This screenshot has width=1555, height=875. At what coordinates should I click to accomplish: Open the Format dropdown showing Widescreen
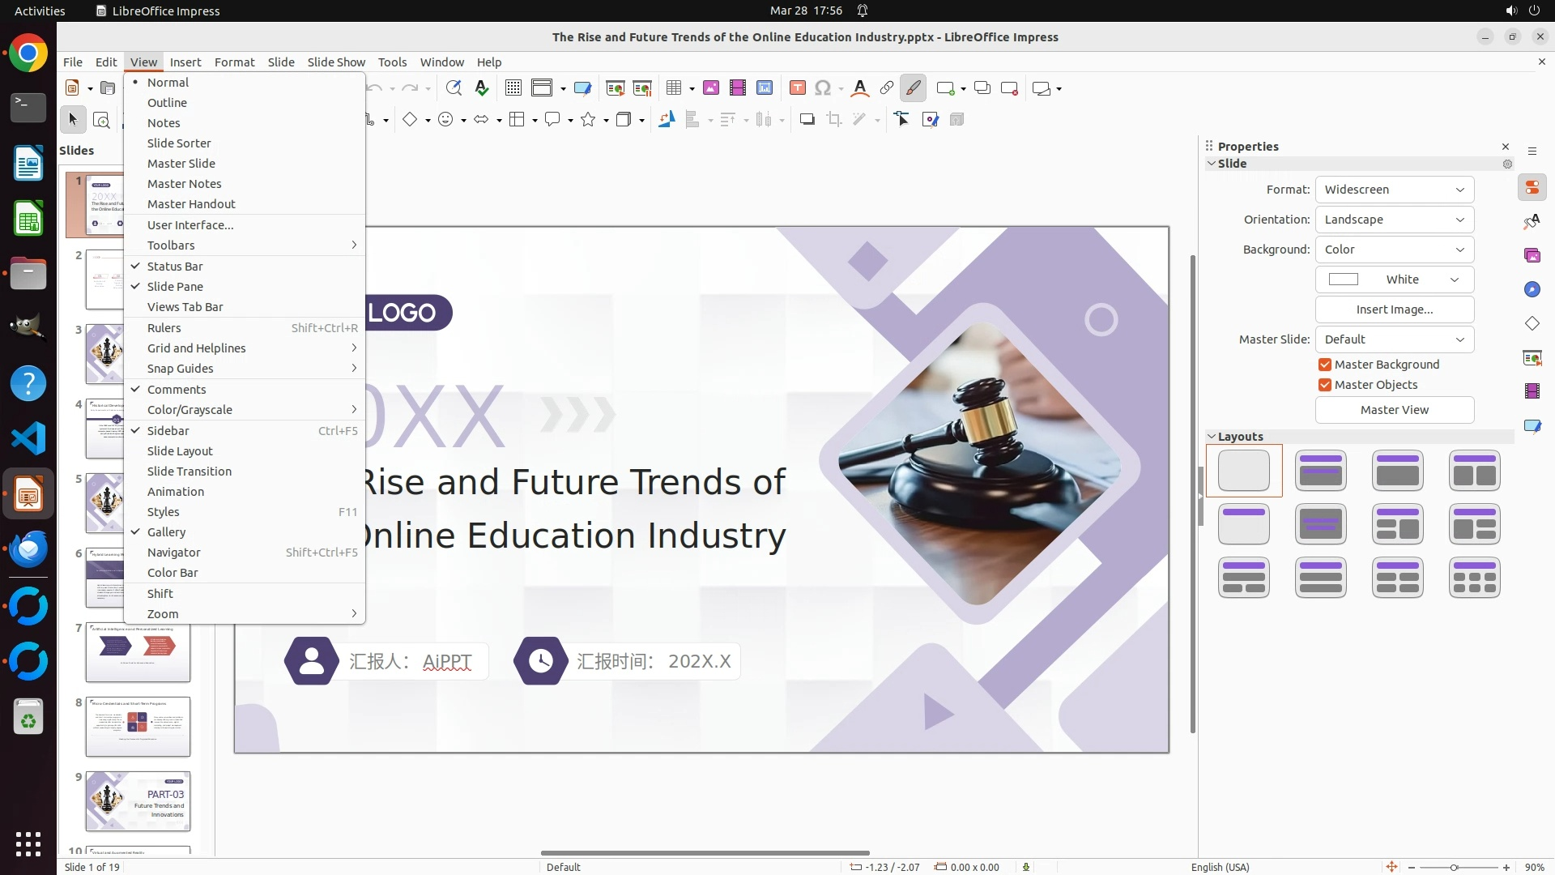pos(1394,190)
